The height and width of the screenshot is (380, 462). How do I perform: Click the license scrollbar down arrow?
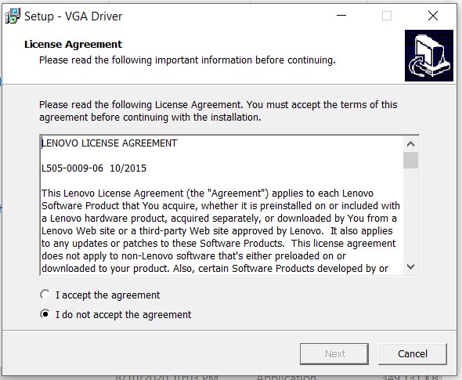coord(411,267)
